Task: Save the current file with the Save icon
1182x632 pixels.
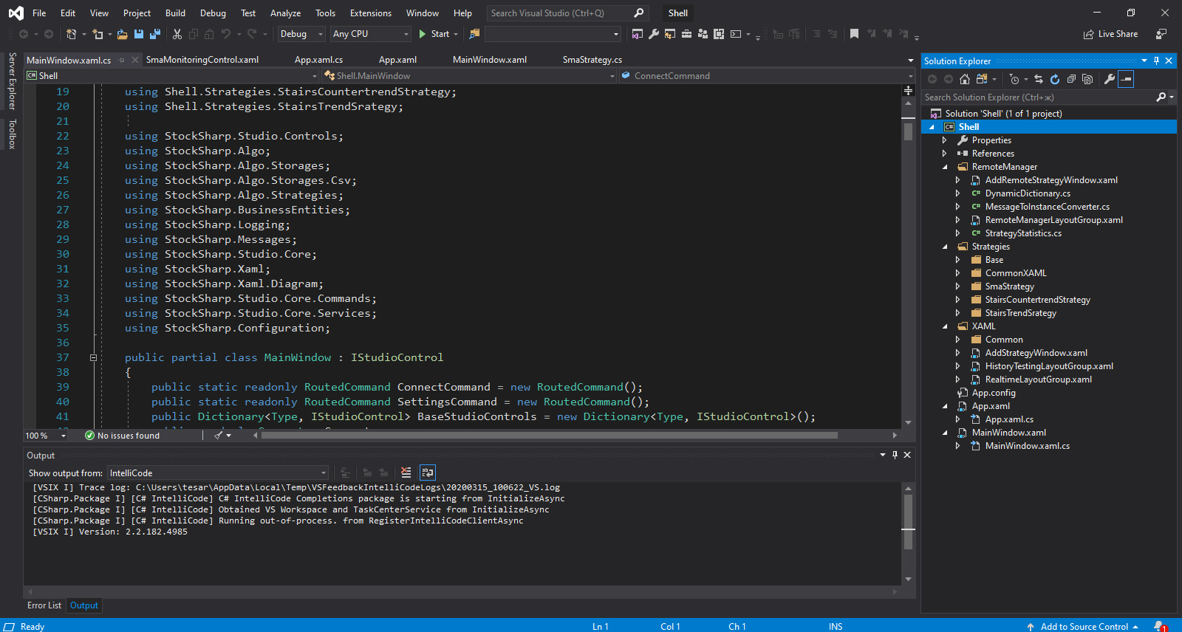Action: tap(138, 34)
